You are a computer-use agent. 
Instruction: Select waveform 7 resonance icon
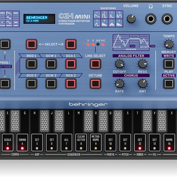tap(112, 23)
